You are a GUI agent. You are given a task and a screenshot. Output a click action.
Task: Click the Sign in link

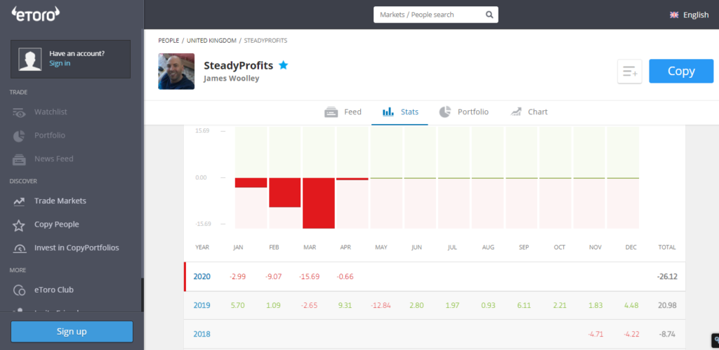coord(60,63)
